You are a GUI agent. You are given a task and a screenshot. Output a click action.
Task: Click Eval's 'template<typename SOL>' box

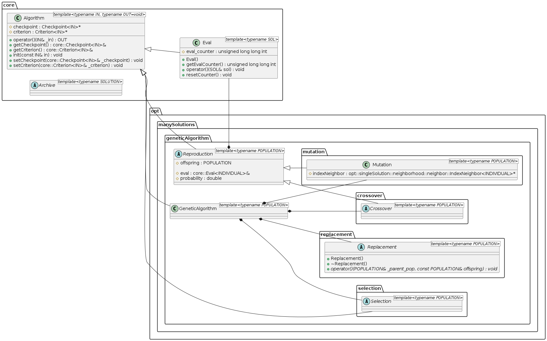pos(252,39)
